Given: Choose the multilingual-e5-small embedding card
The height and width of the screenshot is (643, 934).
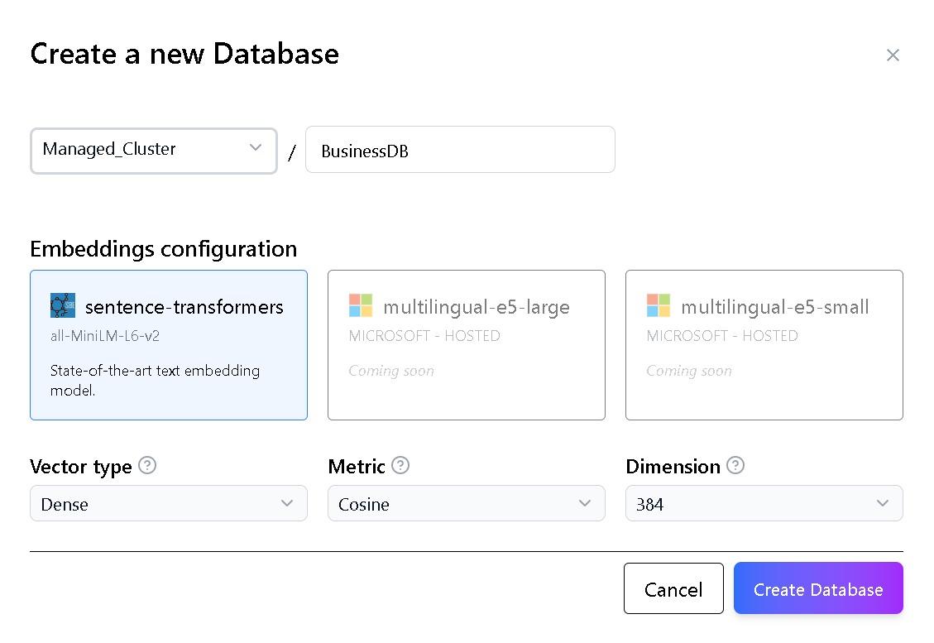Looking at the screenshot, I should click(x=764, y=345).
